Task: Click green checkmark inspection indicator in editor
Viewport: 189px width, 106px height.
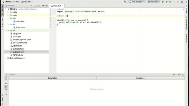Action: [x=183, y=9]
